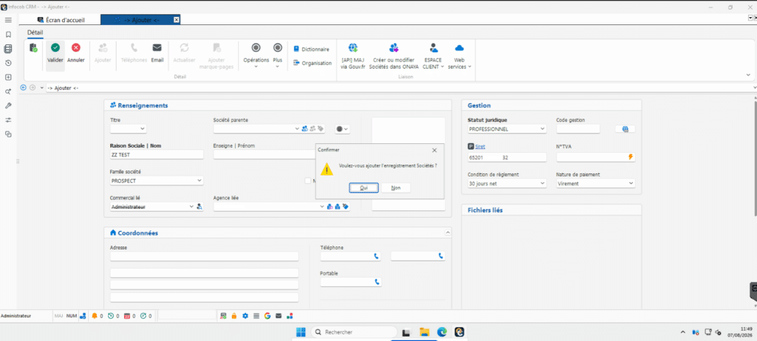The image size is (757, 341).
Task: Open the Statut juridique PROFESSIONNEL dropdown
Action: [543, 128]
